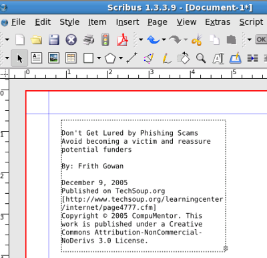Expand the polygon tool options arrow
Image resolution: width=267 pixels, height=258 pixels.
[121, 58]
